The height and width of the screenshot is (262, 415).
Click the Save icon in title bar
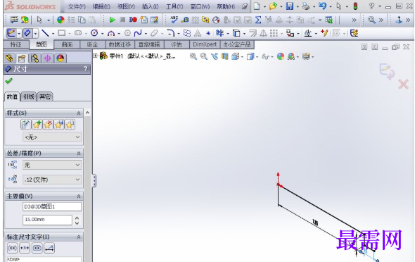tap(290, 6)
